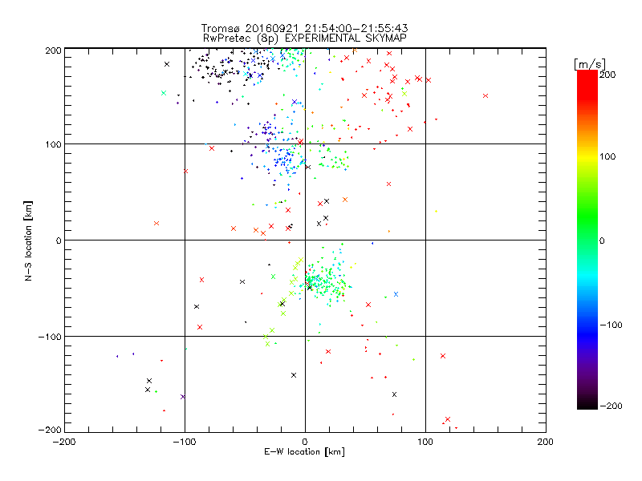Image resolution: width=642 pixels, height=481 pixels.
Task: Click the '0' tick label on the E-W axis
Action: coord(305,442)
